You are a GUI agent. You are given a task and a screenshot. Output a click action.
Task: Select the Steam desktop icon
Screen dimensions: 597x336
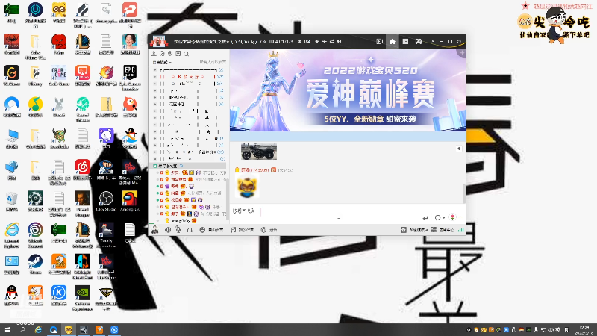click(35, 264)
